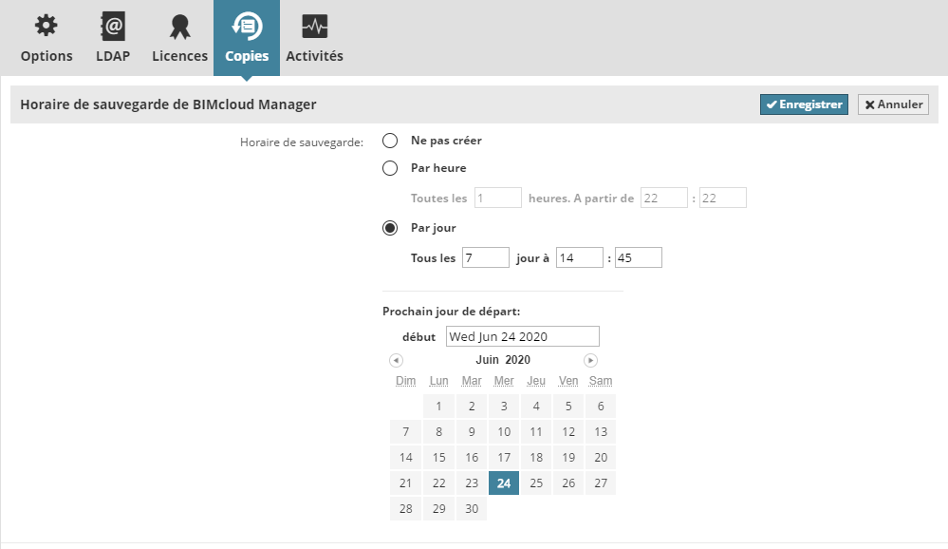Click the Copies backup icon
The height and width of the screenshot is (549, 948).
pyautogui.click(x=247, y=27)
